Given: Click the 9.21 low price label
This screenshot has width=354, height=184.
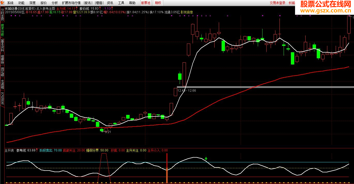Looking at the screenshot, I should tap(108, 132).
